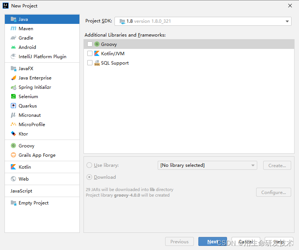Click the IntelliJ Platform Plugin icon
The height and width of the screenshot is (250, 299).
(x=13, y=56)
